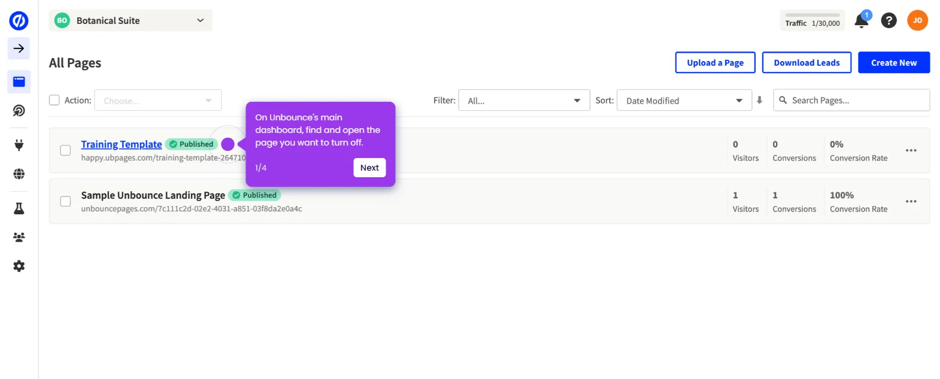Open the Settings gear icon in the sidebar
The width and height of the screenshot is (940, 379).
pos(19,266)
